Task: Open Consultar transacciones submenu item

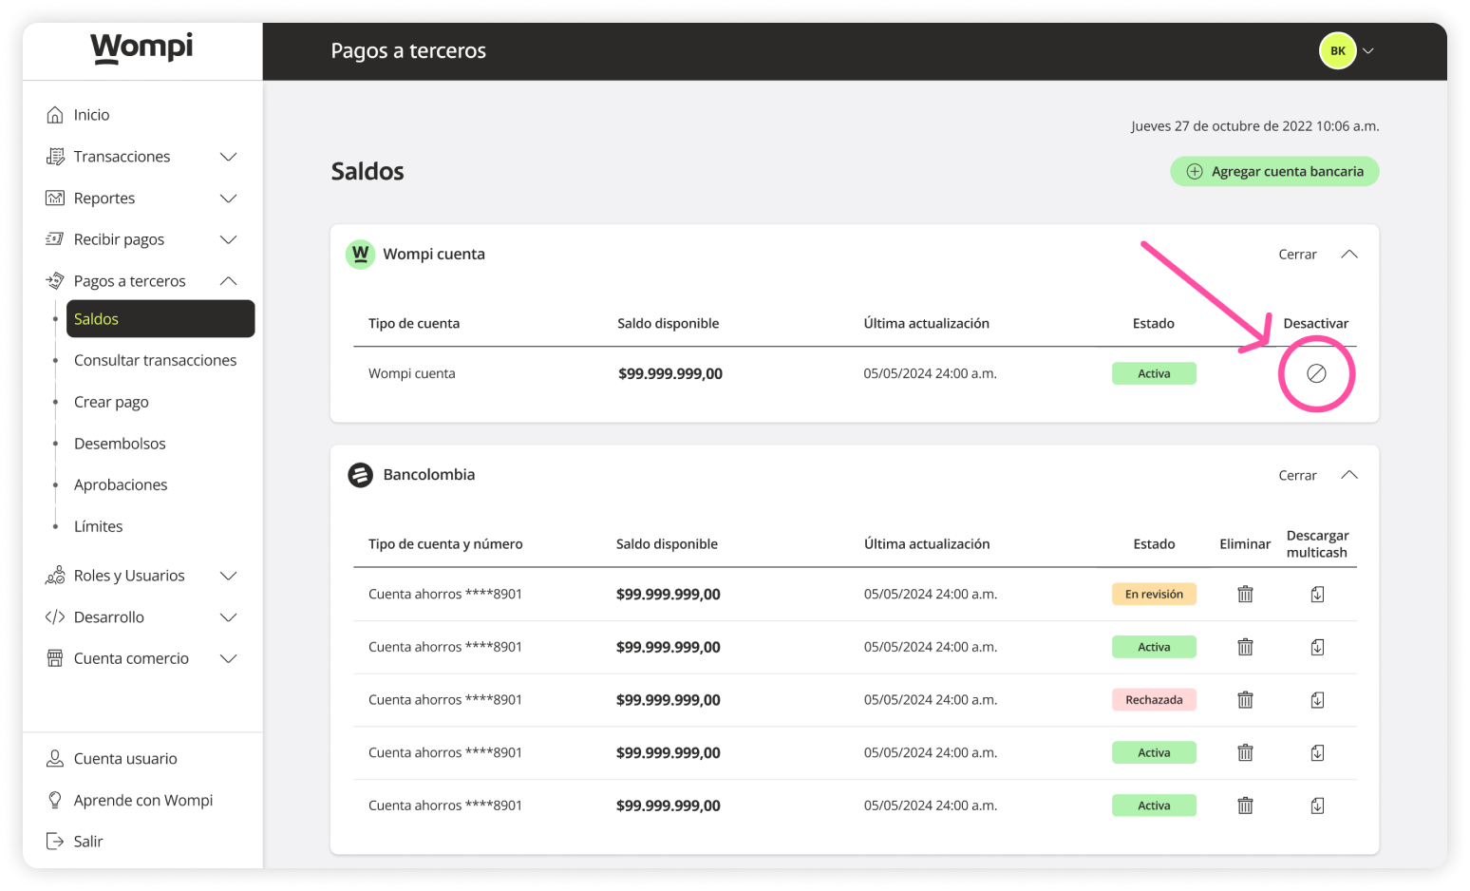Action: pyautogui.click(x=155, y=360)
